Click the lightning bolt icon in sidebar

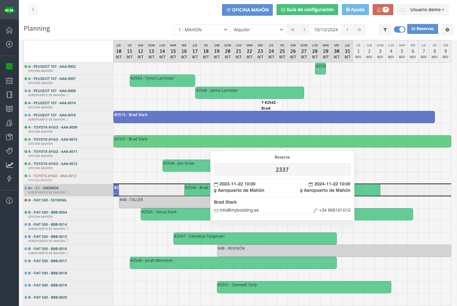point(9,178)
